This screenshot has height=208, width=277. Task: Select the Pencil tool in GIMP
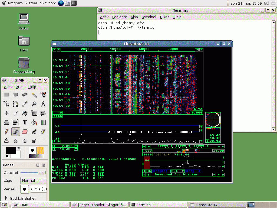[x=6, y=132]
